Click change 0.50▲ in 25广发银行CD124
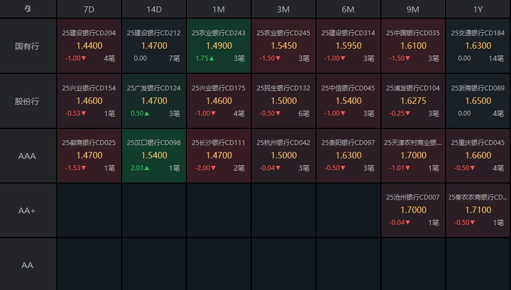Viewport: 511px width, 290px height. [140, 113]
